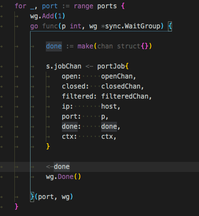This screenshot has height=216, width=199.
Task: Click the s.jobChan channel identifier
Action: pyautogui.click(x=64, y=66)
